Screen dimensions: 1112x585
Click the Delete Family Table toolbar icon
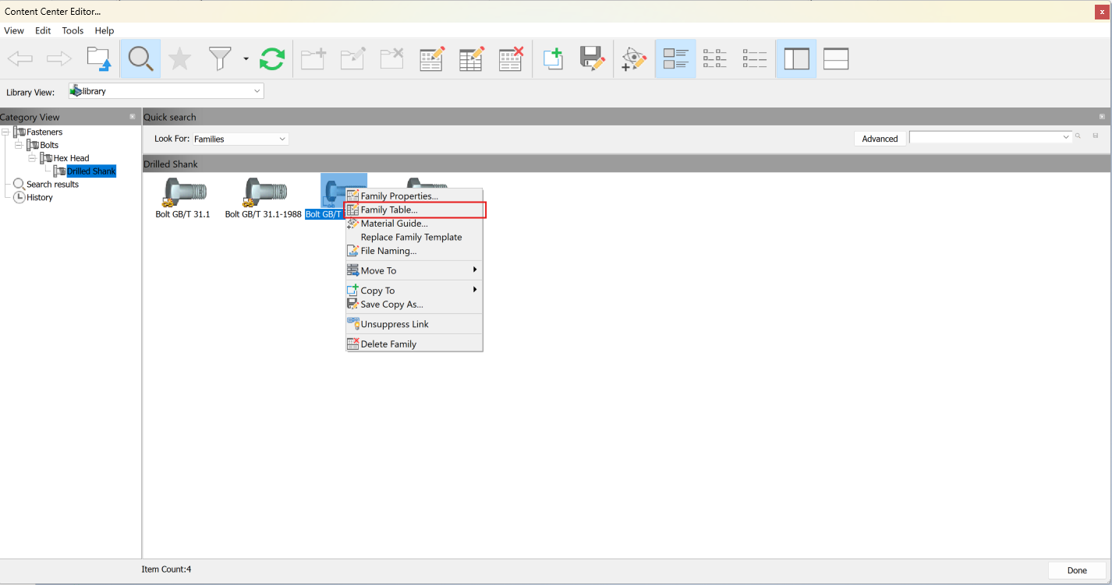coord(511,58)
